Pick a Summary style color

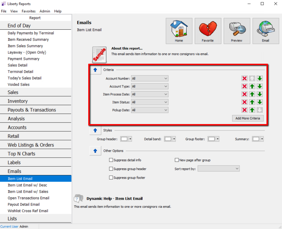[258, 139]
